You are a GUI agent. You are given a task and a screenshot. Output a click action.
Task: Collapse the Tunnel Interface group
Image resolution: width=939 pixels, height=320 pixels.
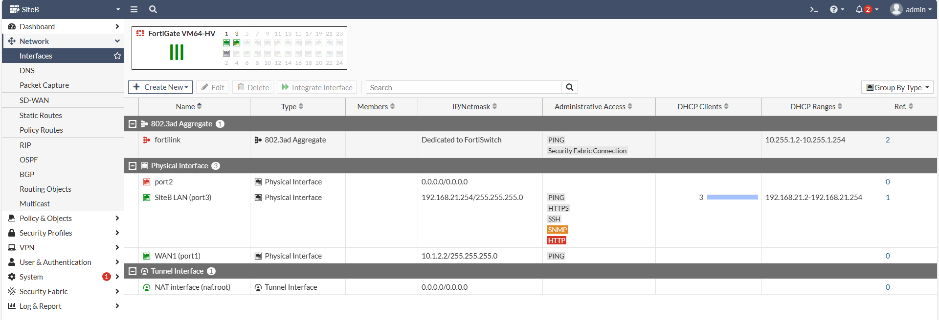click(132, 271)
